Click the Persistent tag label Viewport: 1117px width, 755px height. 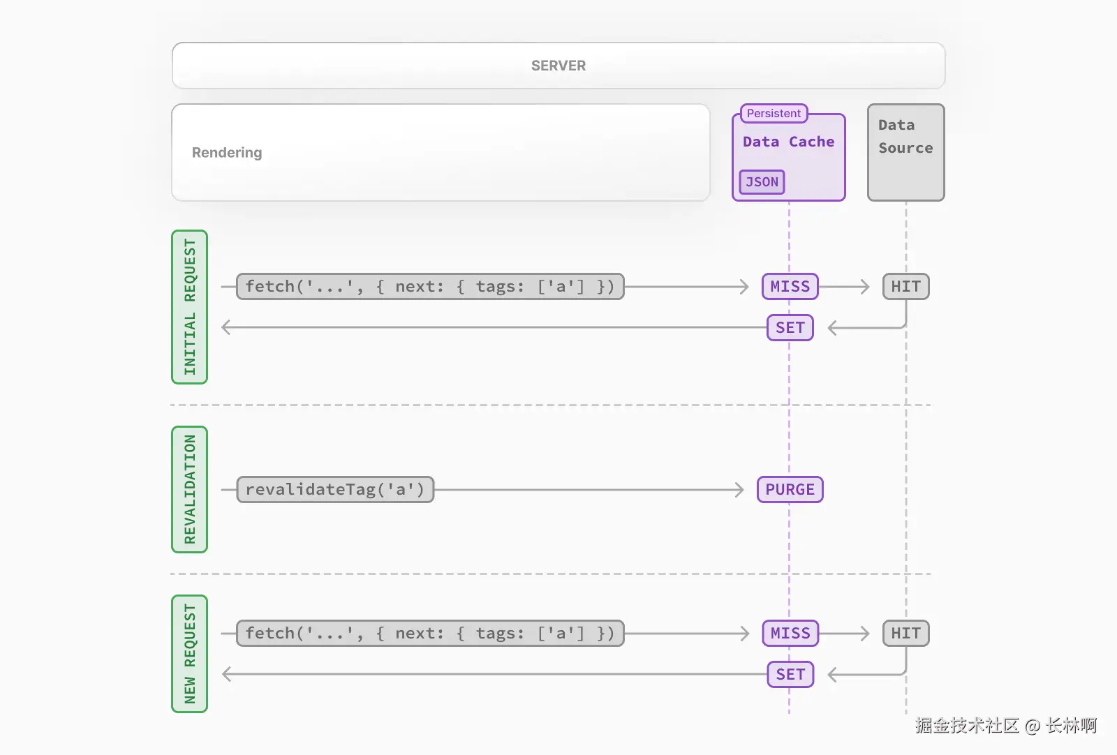click(x=774, y=113)
